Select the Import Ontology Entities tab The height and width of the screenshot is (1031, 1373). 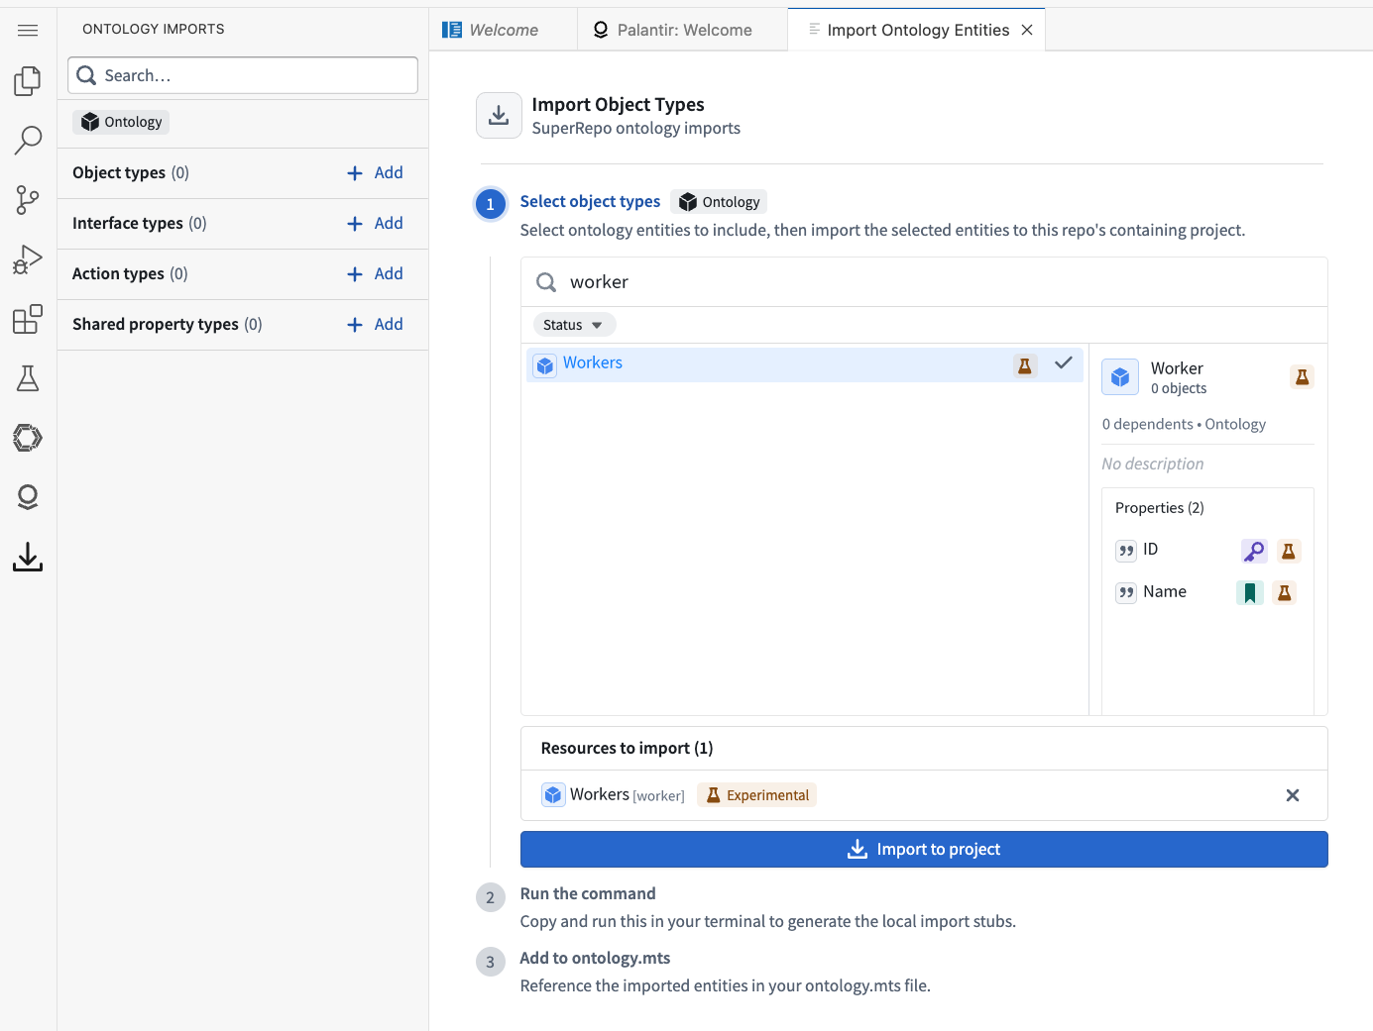(918, 30)
